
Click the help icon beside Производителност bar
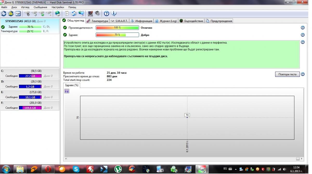click(x=303, y=28)
